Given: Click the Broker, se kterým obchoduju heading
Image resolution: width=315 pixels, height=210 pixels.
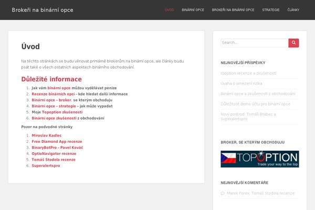Looking at the screenshot, I should click(x=253, y=142).
